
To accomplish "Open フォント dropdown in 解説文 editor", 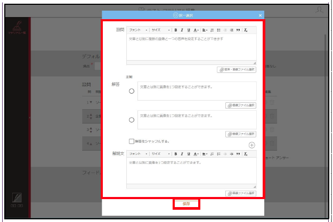I will [x=138, y=154].
